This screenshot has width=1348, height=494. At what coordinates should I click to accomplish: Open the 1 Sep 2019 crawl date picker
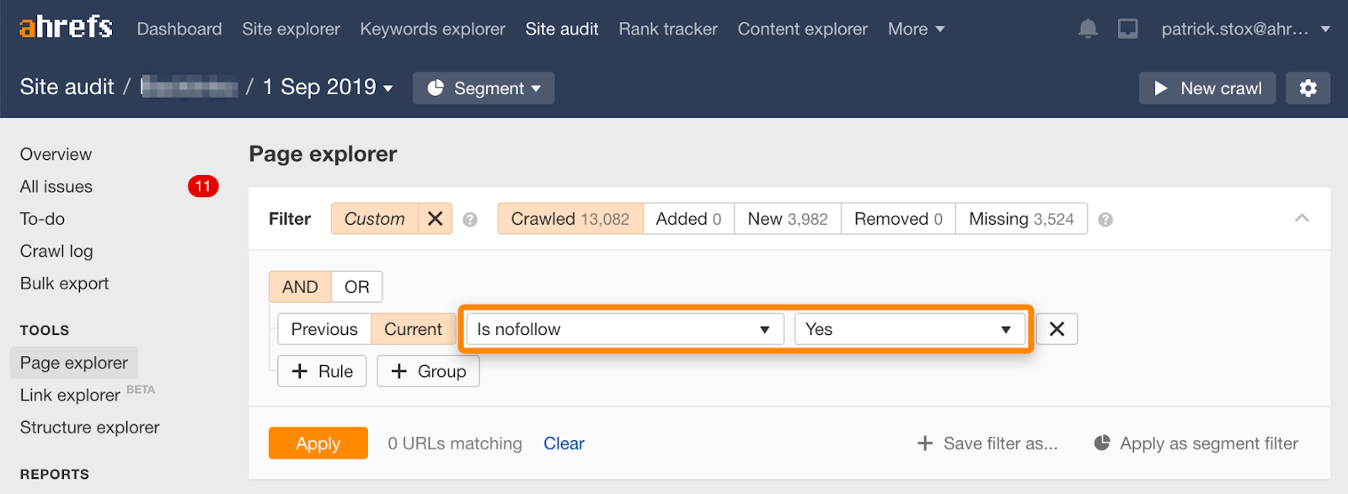pos(324,87)
